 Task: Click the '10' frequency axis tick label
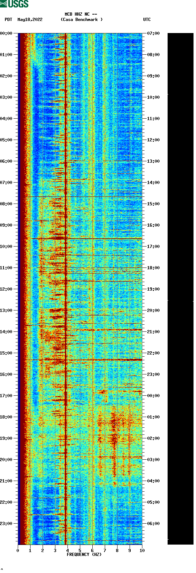tap(142, 551)
